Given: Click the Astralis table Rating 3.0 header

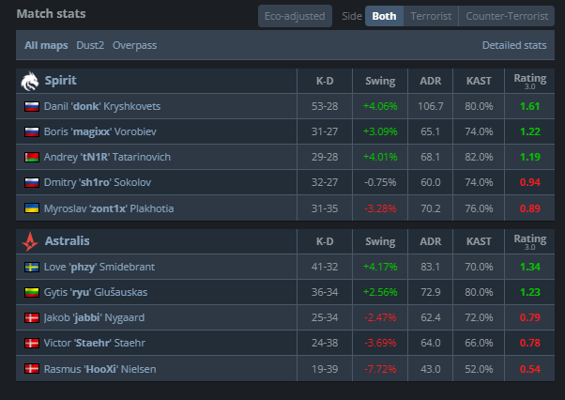Looking at the screenshot, I should 529,242.
